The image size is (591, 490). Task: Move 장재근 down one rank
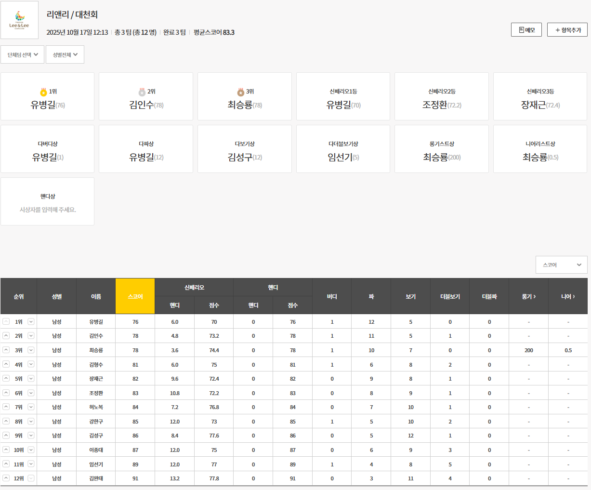tap(31, 379)
